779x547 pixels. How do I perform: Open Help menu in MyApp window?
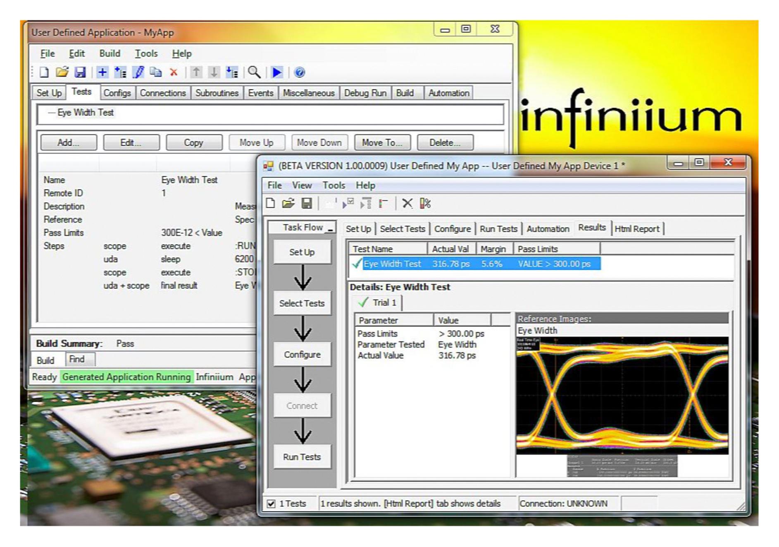182,53
